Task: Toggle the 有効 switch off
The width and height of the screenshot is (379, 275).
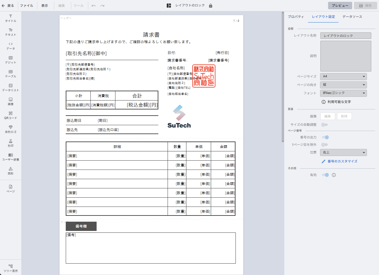Action: (x=325, y=175)
